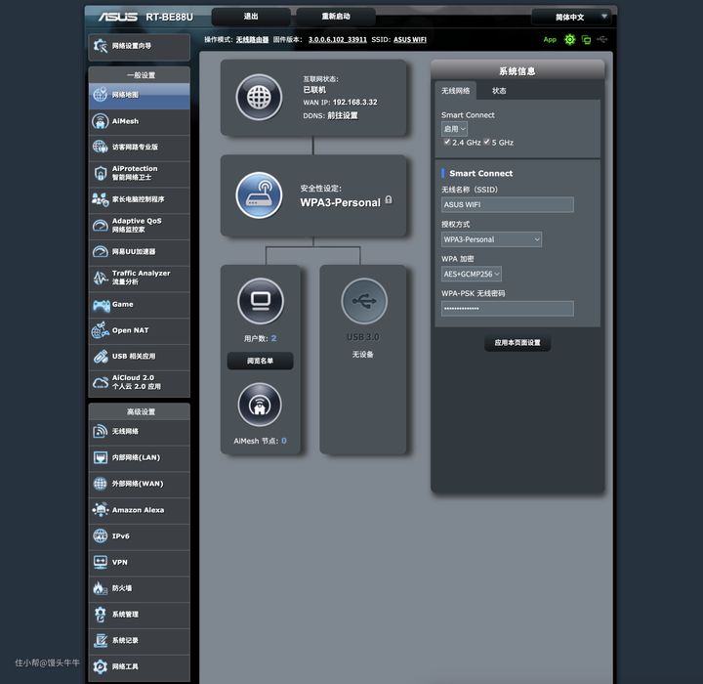Image resolution: width=703 pixels, height=684 pixels.
Task: Open AiProtection in the sidebar
Action: 139,173
